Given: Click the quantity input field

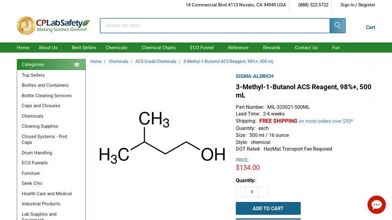Looking at the screenshot, I should coord(252,192).
